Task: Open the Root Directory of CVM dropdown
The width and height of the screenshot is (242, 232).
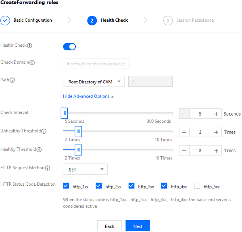Action: coord(94,82)
